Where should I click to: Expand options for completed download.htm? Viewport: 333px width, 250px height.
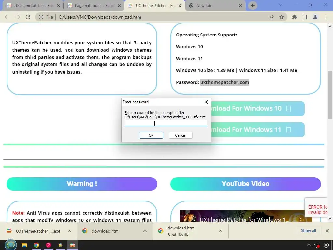coord(145,231)
